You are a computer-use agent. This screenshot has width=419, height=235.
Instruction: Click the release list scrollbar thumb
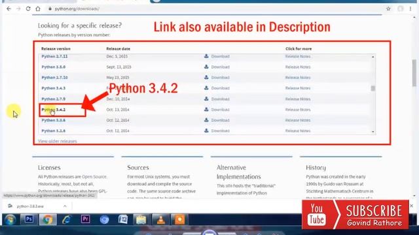(x=373, y=88)
